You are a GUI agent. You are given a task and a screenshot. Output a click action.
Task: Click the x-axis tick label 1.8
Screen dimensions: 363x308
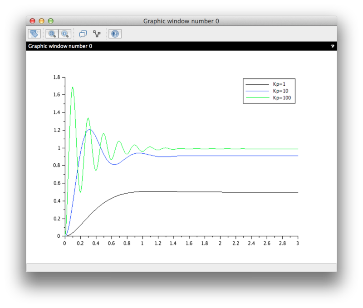[x=205, y=244]
